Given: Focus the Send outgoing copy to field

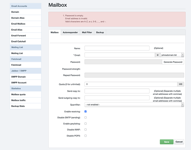Looking at the screenshot, I should click(x=117, y=98).
